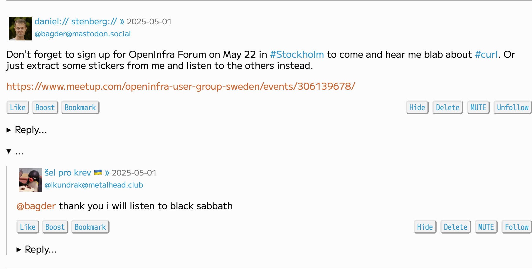Like daniel stenberg's OpenInfra post

[x=18, y=108]
